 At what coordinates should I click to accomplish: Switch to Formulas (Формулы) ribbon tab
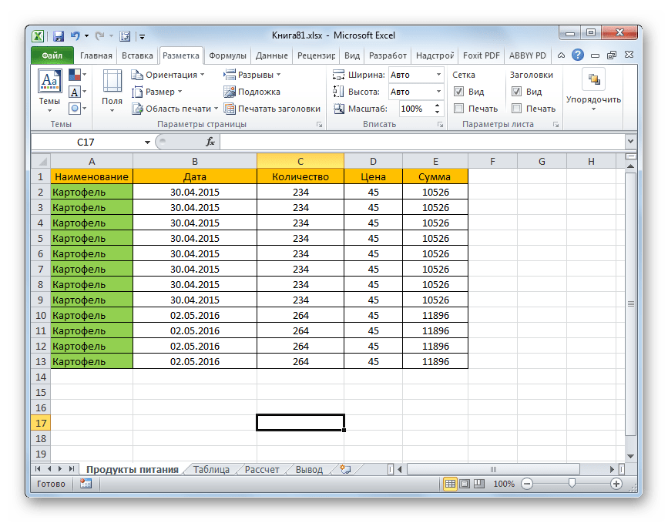click(227, 55)
